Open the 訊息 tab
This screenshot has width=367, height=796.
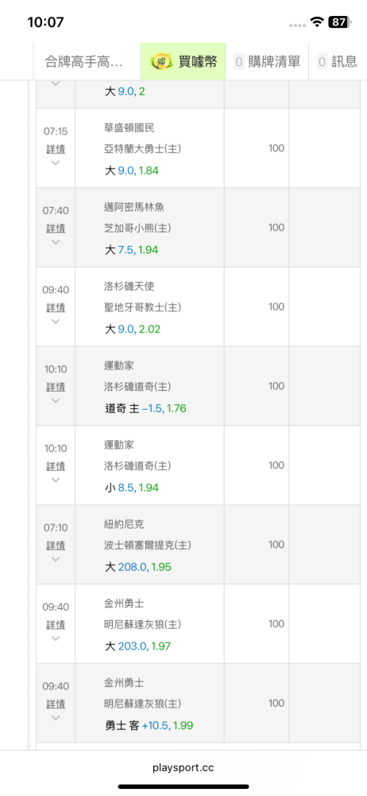point(338,61)
